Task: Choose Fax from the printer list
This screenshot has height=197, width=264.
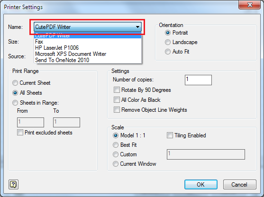Action: 88,42
